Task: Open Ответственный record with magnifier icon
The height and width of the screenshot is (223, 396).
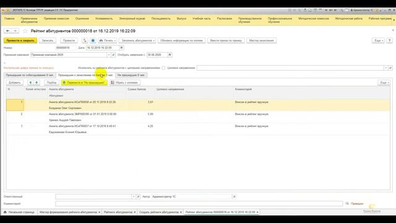Action: click(138, 196)
